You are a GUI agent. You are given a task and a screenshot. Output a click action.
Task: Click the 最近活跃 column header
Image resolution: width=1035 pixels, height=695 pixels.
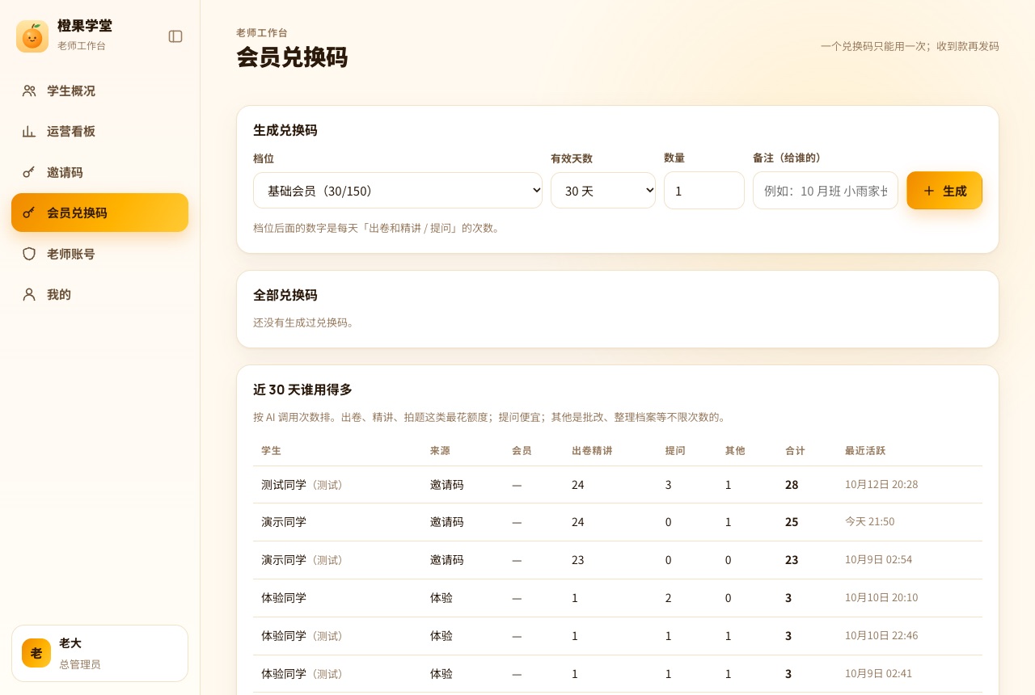tap(865, 451)
